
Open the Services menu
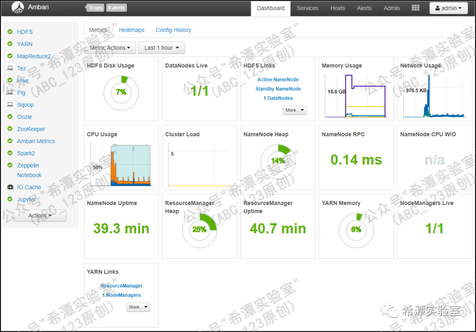point(308,8)
